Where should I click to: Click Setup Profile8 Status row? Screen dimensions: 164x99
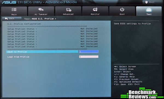(52, 47)
